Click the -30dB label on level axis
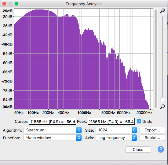This screenshot has height=165, width=168. click(x=7, y=16)
